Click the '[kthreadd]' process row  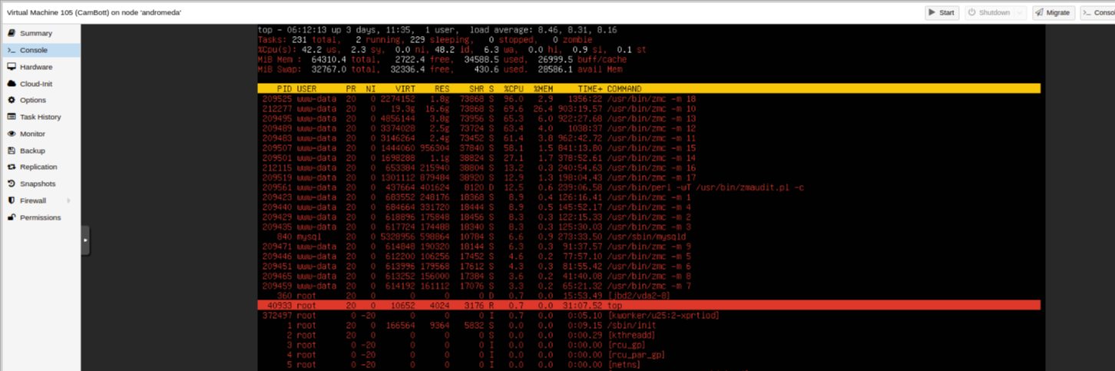(649, 335)
